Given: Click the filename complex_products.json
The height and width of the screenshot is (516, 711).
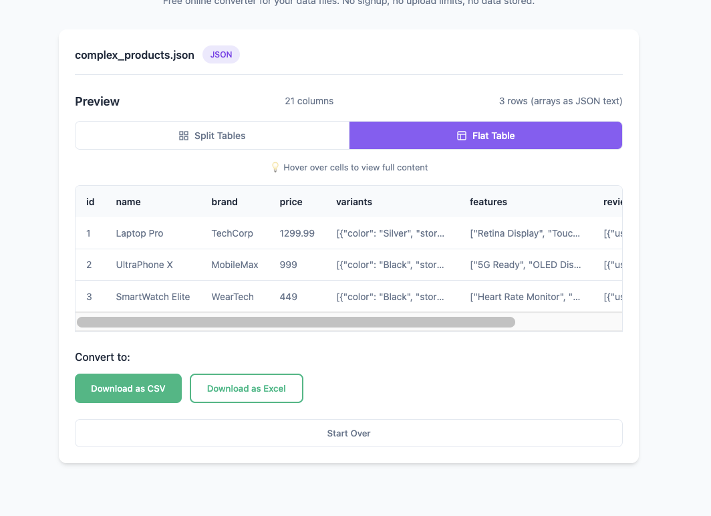Looking at the screenshot, I should [x=134, y=55].
